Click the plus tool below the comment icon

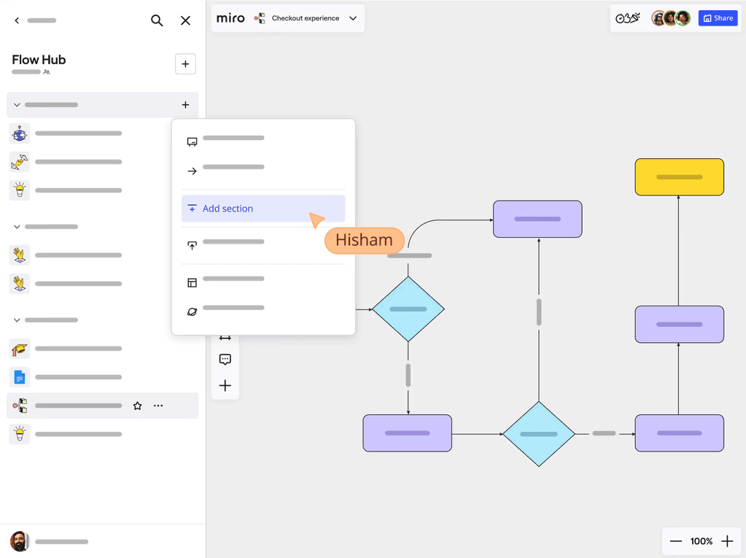click(225, 385)
